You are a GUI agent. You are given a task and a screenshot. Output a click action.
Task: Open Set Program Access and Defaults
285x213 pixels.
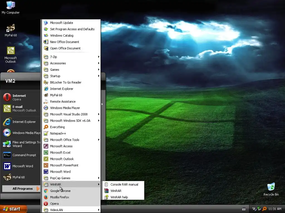[x=71, y=29]
